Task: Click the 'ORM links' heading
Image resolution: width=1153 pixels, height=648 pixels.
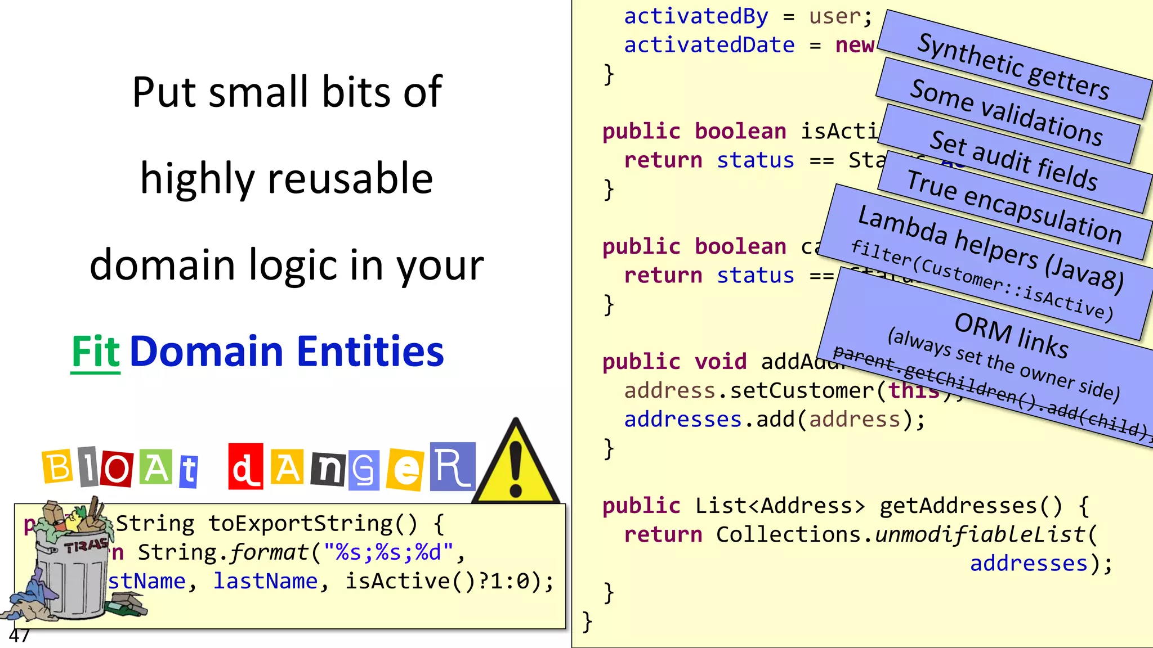Action: [x=1012, y=335]
